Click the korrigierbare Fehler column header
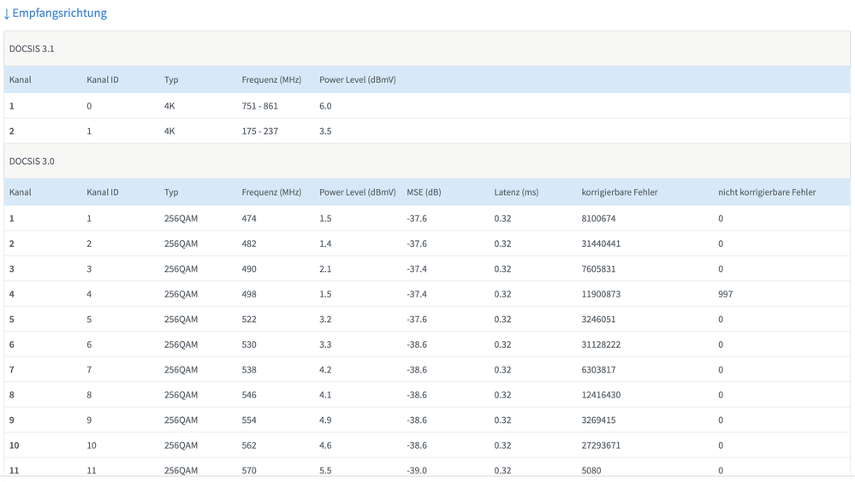 point(619,192)
